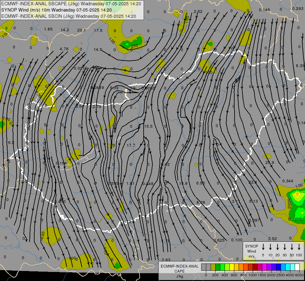Click the 15.5 value on the map
Viewport: 305px width, 281px height.
(148, 126)
